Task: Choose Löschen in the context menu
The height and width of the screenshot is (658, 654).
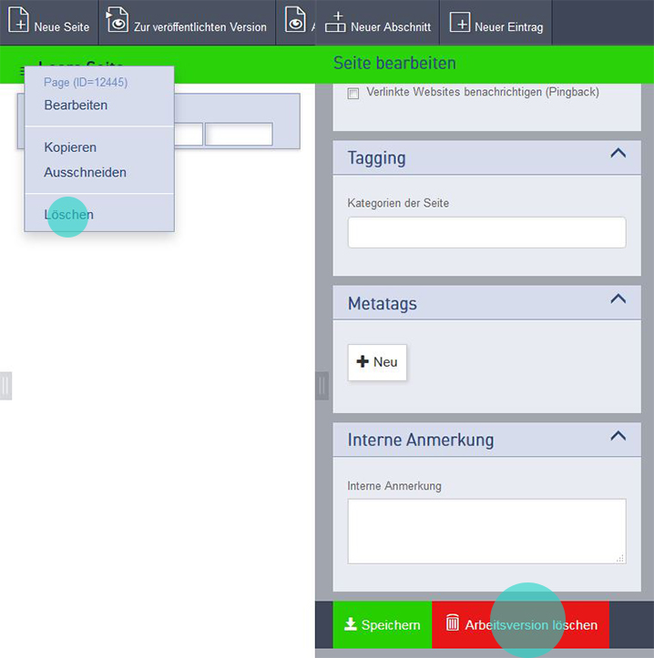Action: [x=68, y=215]
